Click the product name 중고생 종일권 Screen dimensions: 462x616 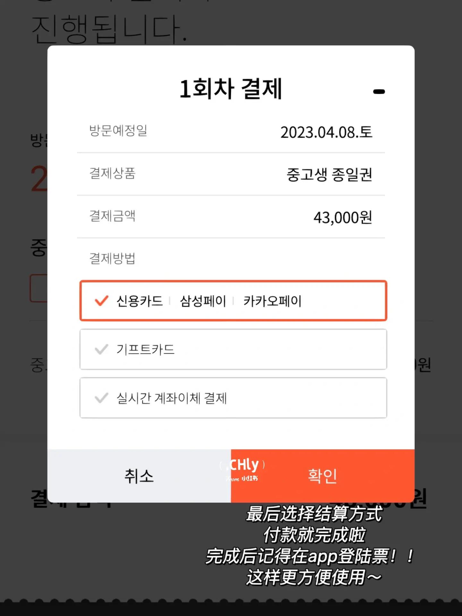[x=329, y=175]
